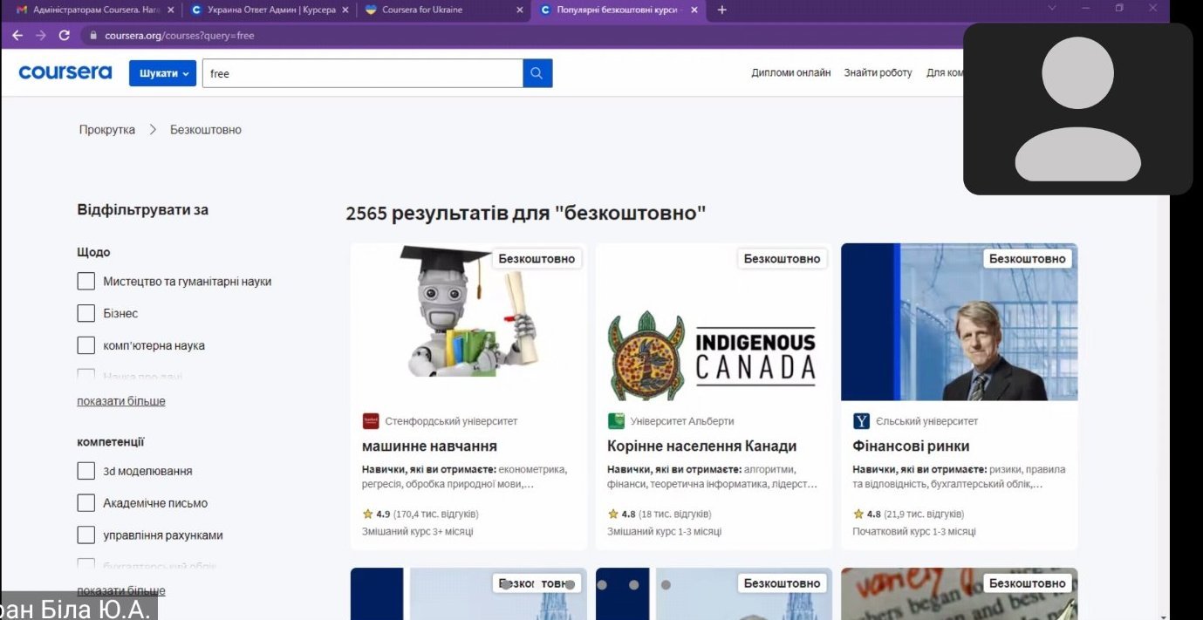Open the Indigenous Canada thumbnail image
1203x620 pixels.
(x=714, y=322)
